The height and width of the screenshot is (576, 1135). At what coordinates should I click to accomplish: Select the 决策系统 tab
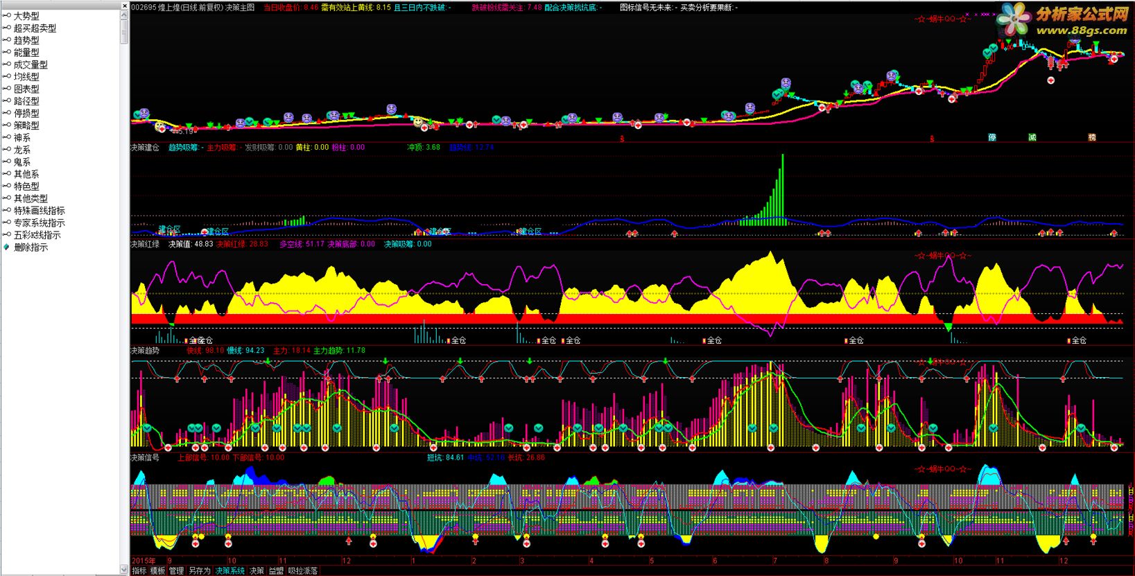pyautogui.click(x=230, y=570)
